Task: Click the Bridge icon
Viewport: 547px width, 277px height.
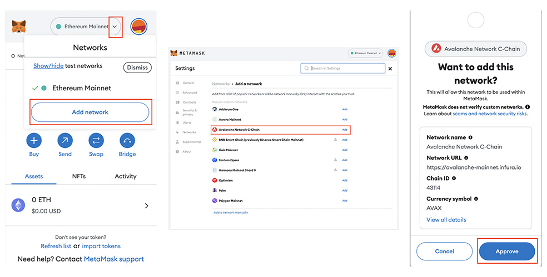Action: click(x=127, y=140)
